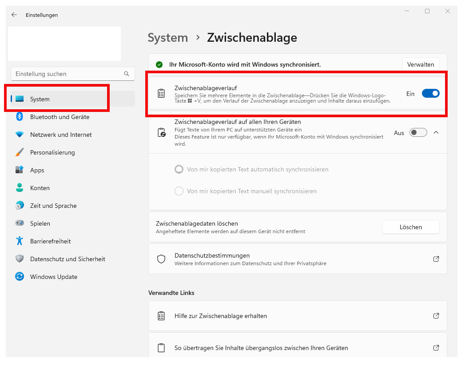Click the magnifier icon in the search box
This screenshot has width=465, height=366.
click(127, 73)
